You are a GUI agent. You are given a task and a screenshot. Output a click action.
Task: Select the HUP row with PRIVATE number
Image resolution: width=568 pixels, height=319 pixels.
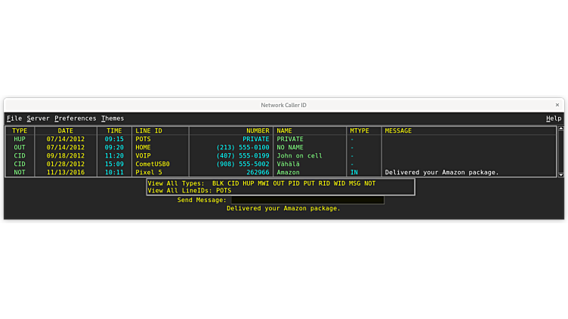tap(227, 140)
